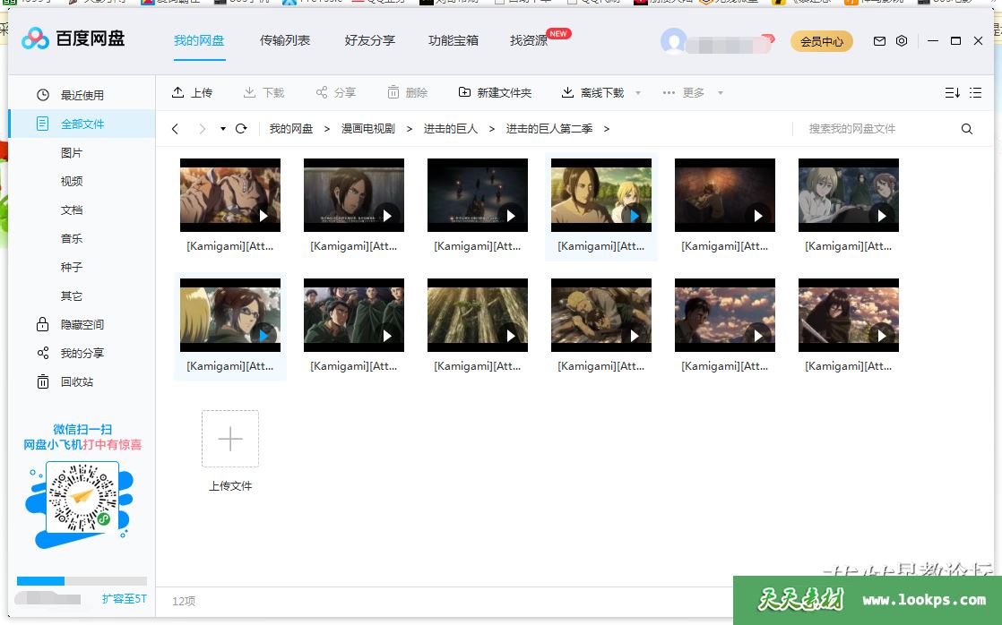Go back to the previous folder

[x=176, y=129]
